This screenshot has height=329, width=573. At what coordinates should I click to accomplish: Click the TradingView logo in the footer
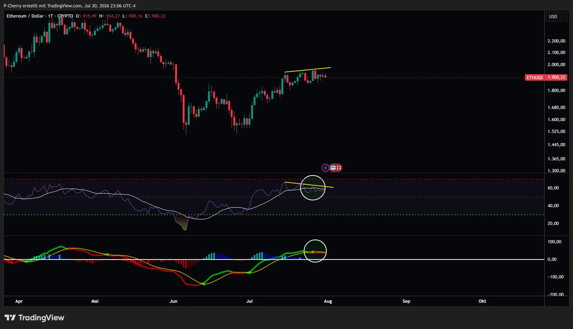point(34,318)
